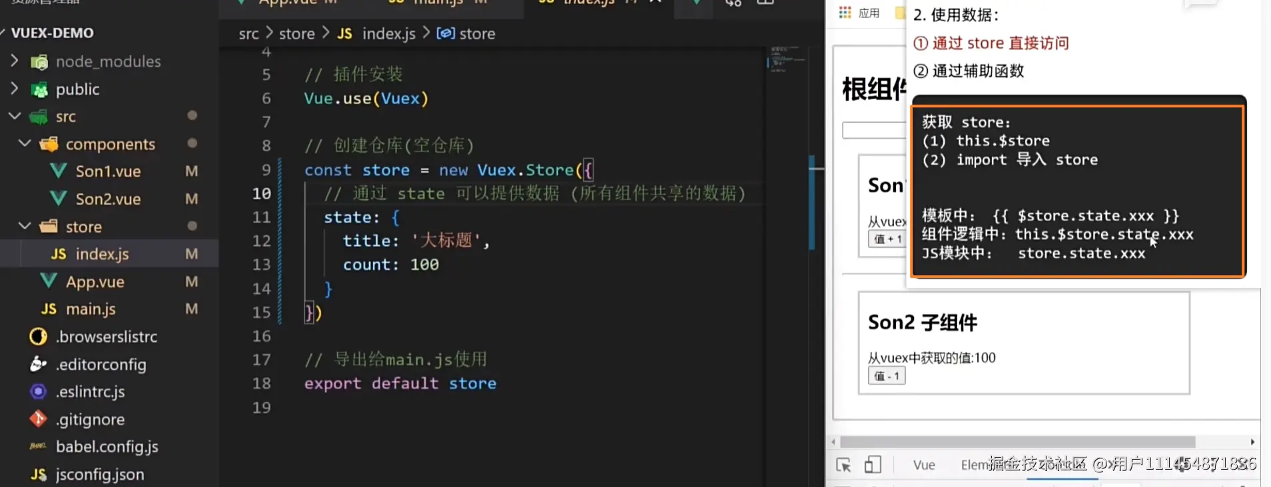Click 'count: 100' on line 13
The image size is (1271, 487).
tap(391, 265)
